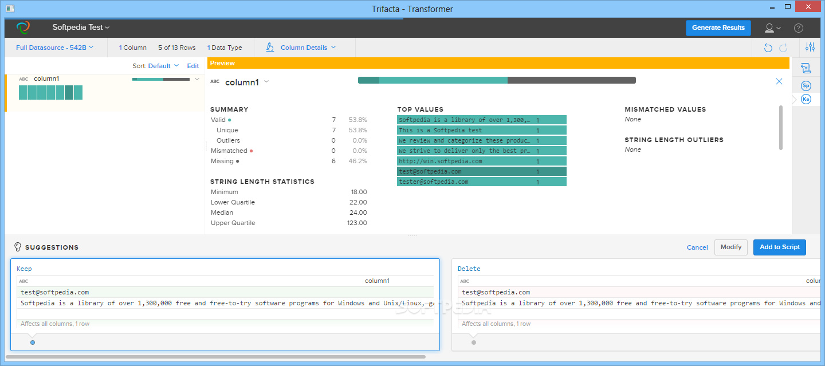Click the Valid row in Summary
This screenshot has height=366, width=825.
pos(289,120)
